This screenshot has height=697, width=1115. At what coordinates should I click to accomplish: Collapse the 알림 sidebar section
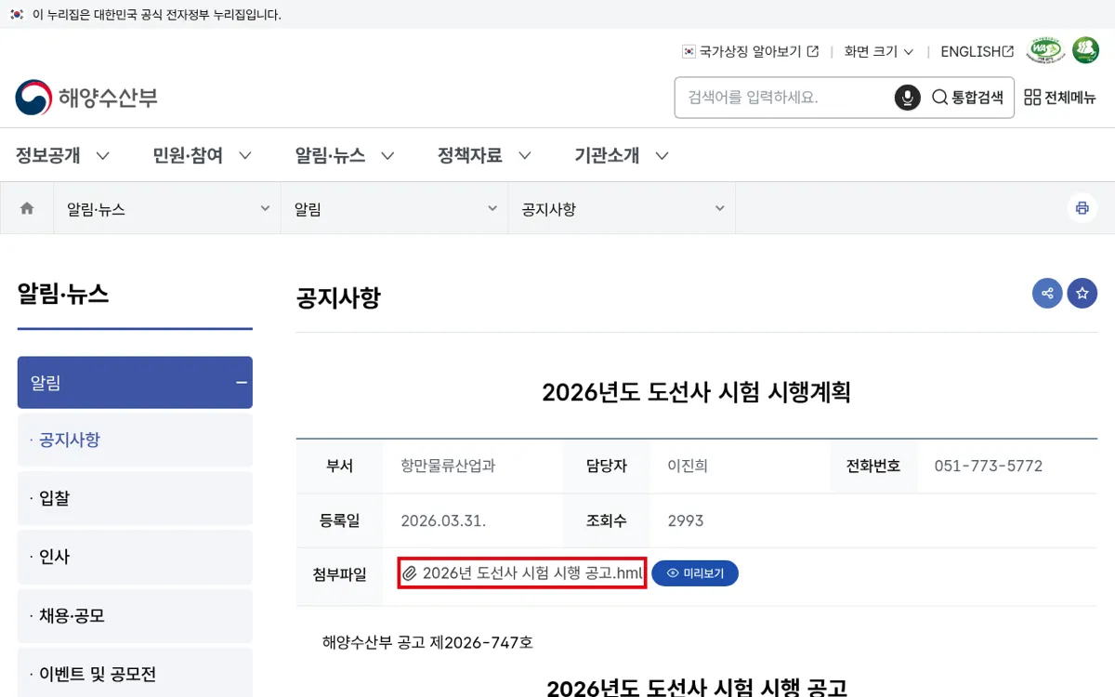(135, 382)
